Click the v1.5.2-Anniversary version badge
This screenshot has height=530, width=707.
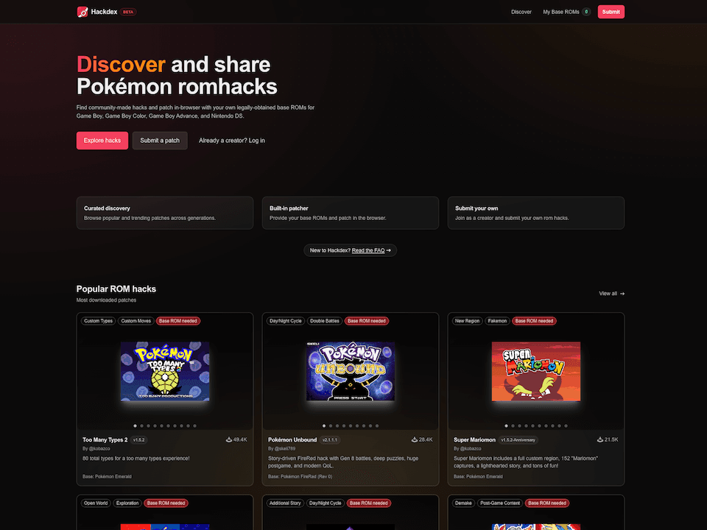(518, 440)
